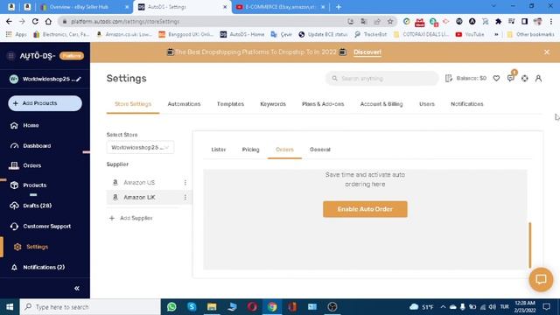The width and height of the screenshot is (560, 315).
Task: Switch to Lister sub-tab
Action: [x=218, y=150]
